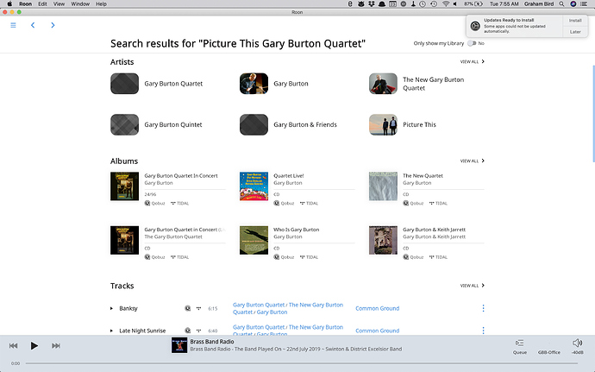595x372 pixels.
Task: Start playback with the play button
Action: pos(34,345)
